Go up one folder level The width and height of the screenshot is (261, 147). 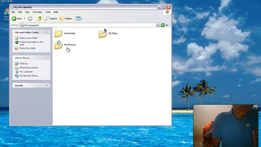coord(40,18)
